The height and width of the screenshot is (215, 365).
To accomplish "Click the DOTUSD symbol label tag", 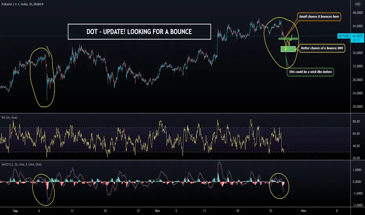I will tap(343, 36).
